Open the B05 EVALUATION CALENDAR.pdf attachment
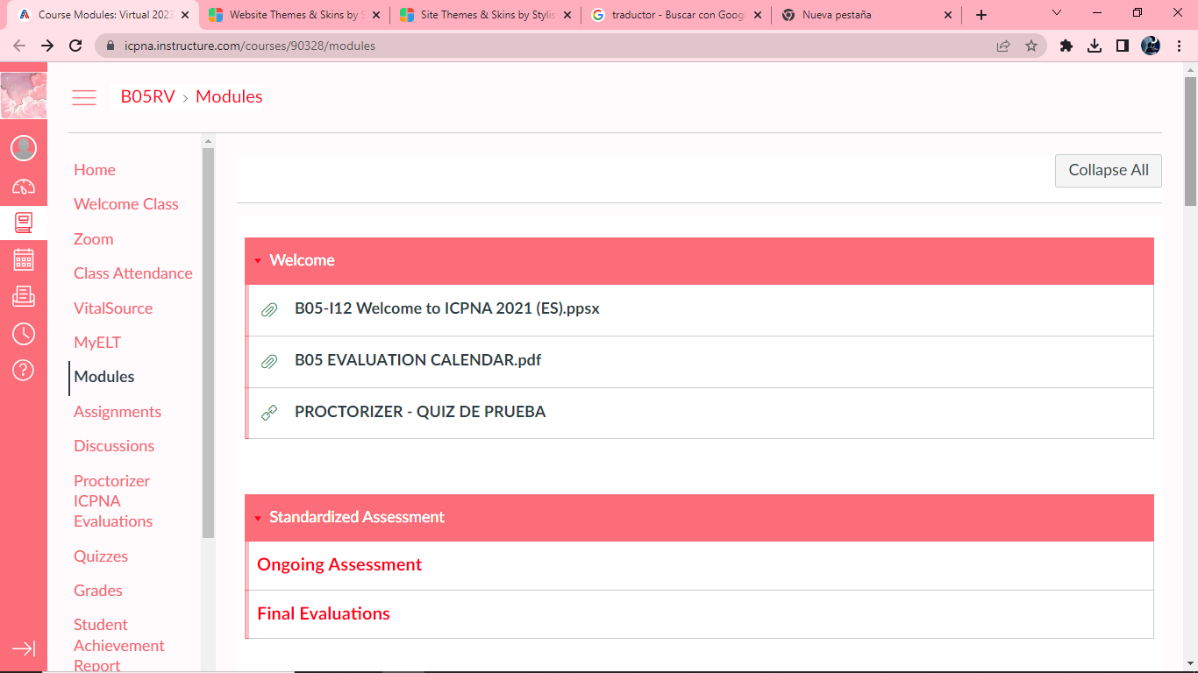Viewport: 1198px width, 673px height. (417, 360)
